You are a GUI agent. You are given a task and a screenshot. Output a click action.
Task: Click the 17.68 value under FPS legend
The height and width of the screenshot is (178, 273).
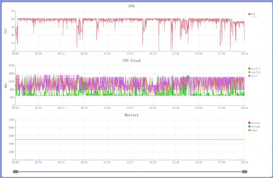254,17
